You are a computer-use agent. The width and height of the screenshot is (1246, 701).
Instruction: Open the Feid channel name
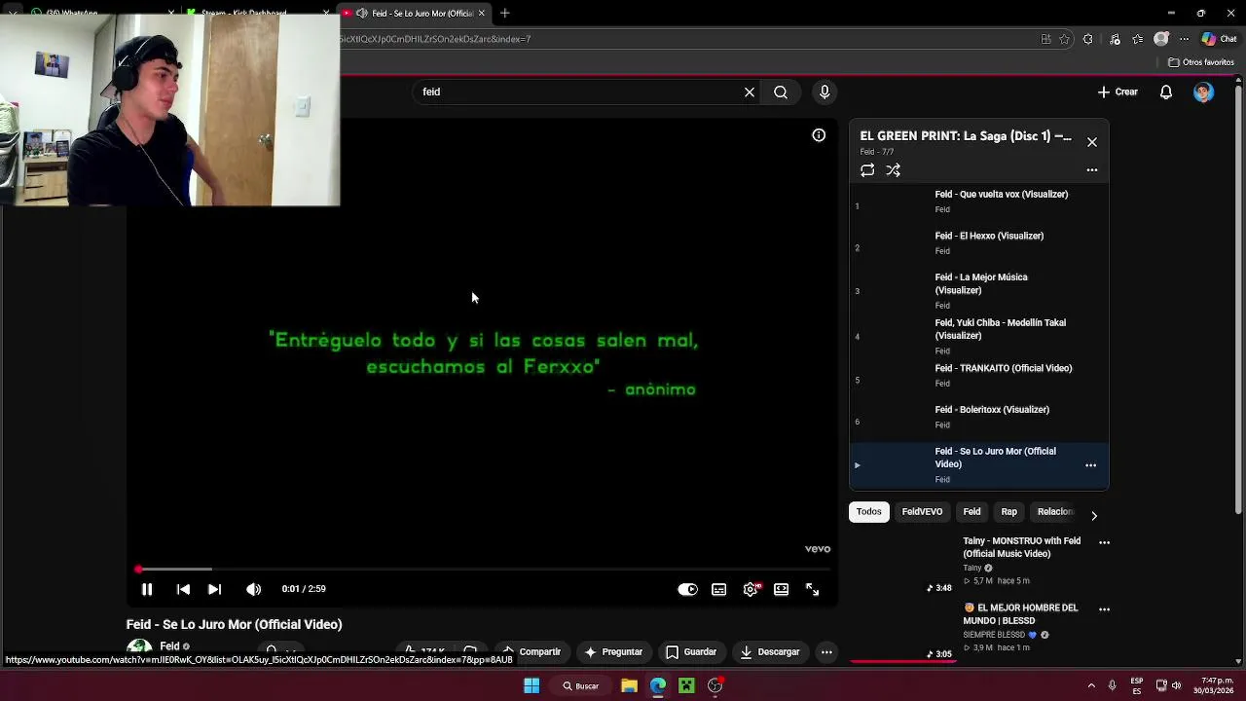coord(169,646)
